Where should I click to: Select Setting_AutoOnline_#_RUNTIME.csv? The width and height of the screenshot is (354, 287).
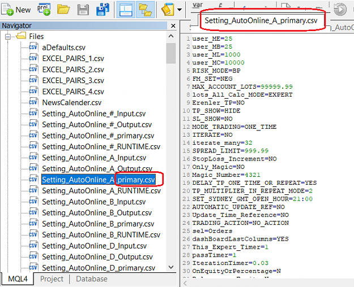[101, 147]
